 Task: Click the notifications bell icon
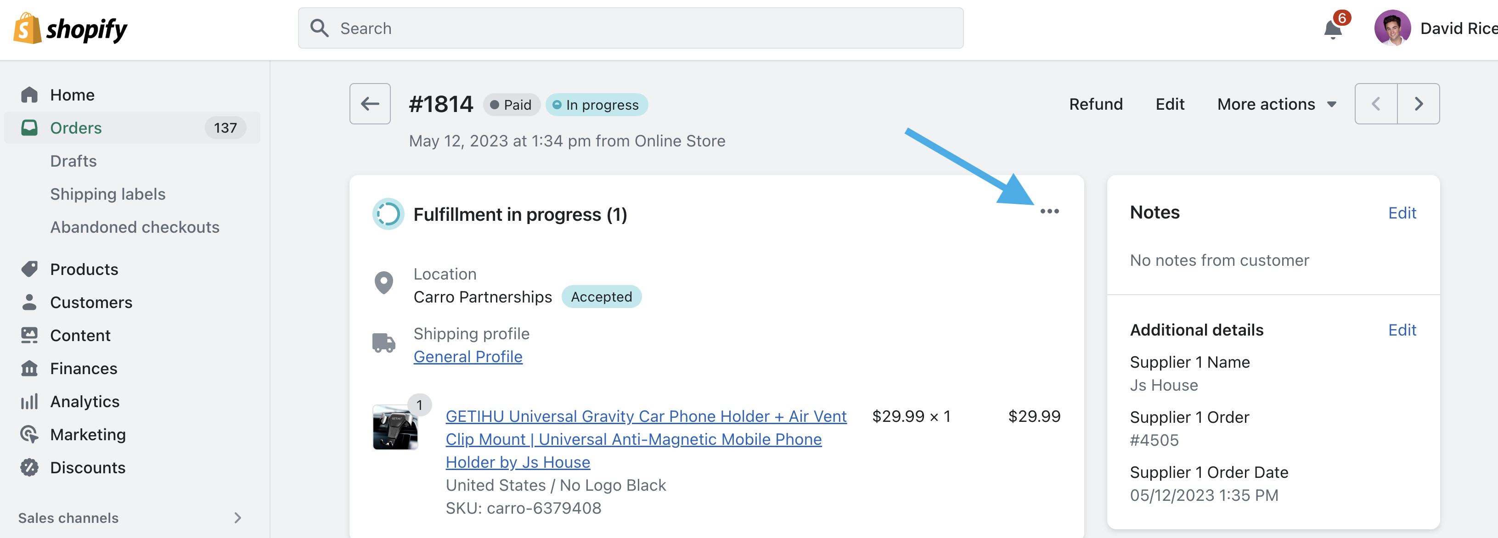[1332, 29]
